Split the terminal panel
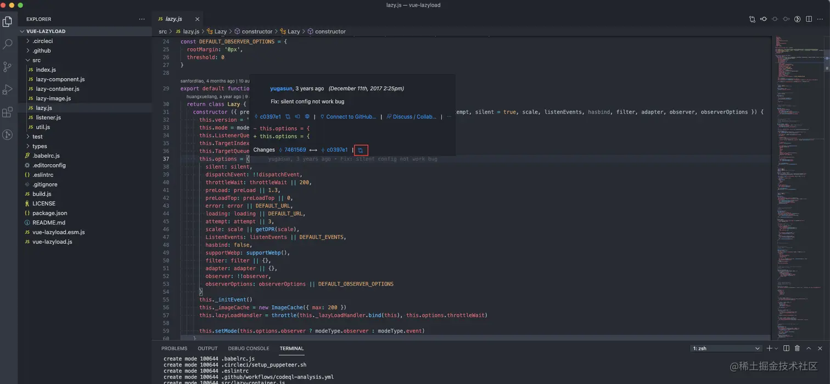 pyautogui.click(x=786, y=348)
